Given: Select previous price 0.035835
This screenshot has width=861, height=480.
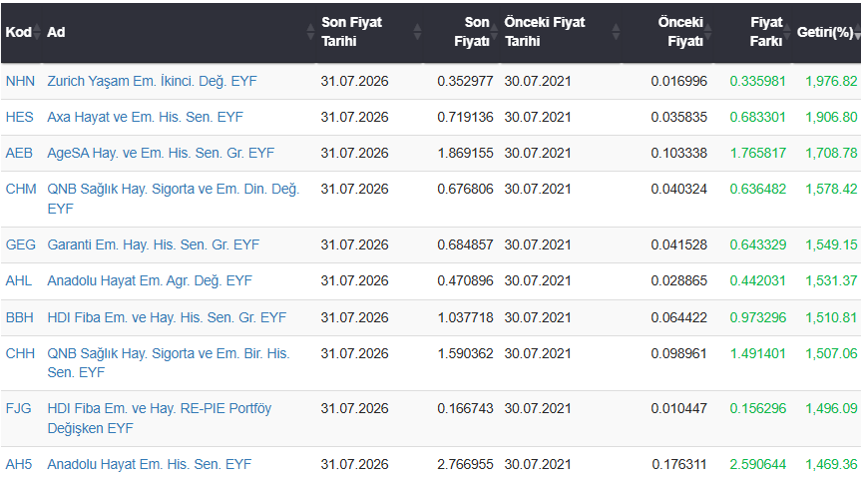Looking at the screenshot, I should tap(678, 117).
